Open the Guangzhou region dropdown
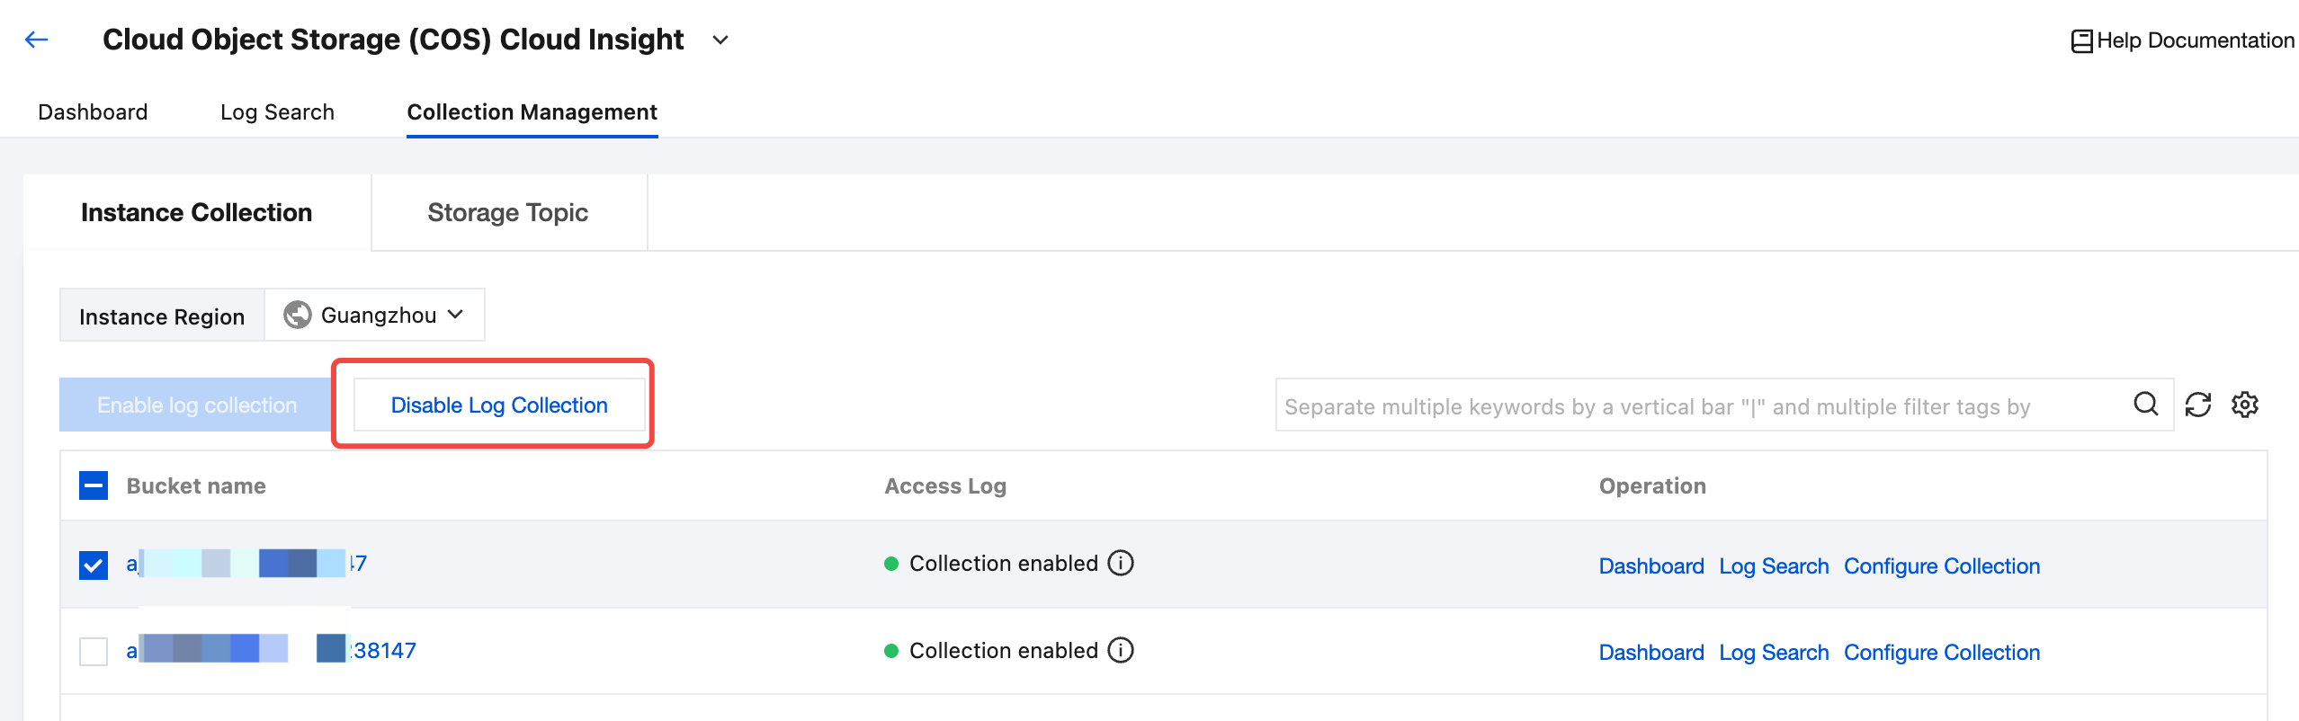This screenshot has width=2299, height=721. pos(376,316)
